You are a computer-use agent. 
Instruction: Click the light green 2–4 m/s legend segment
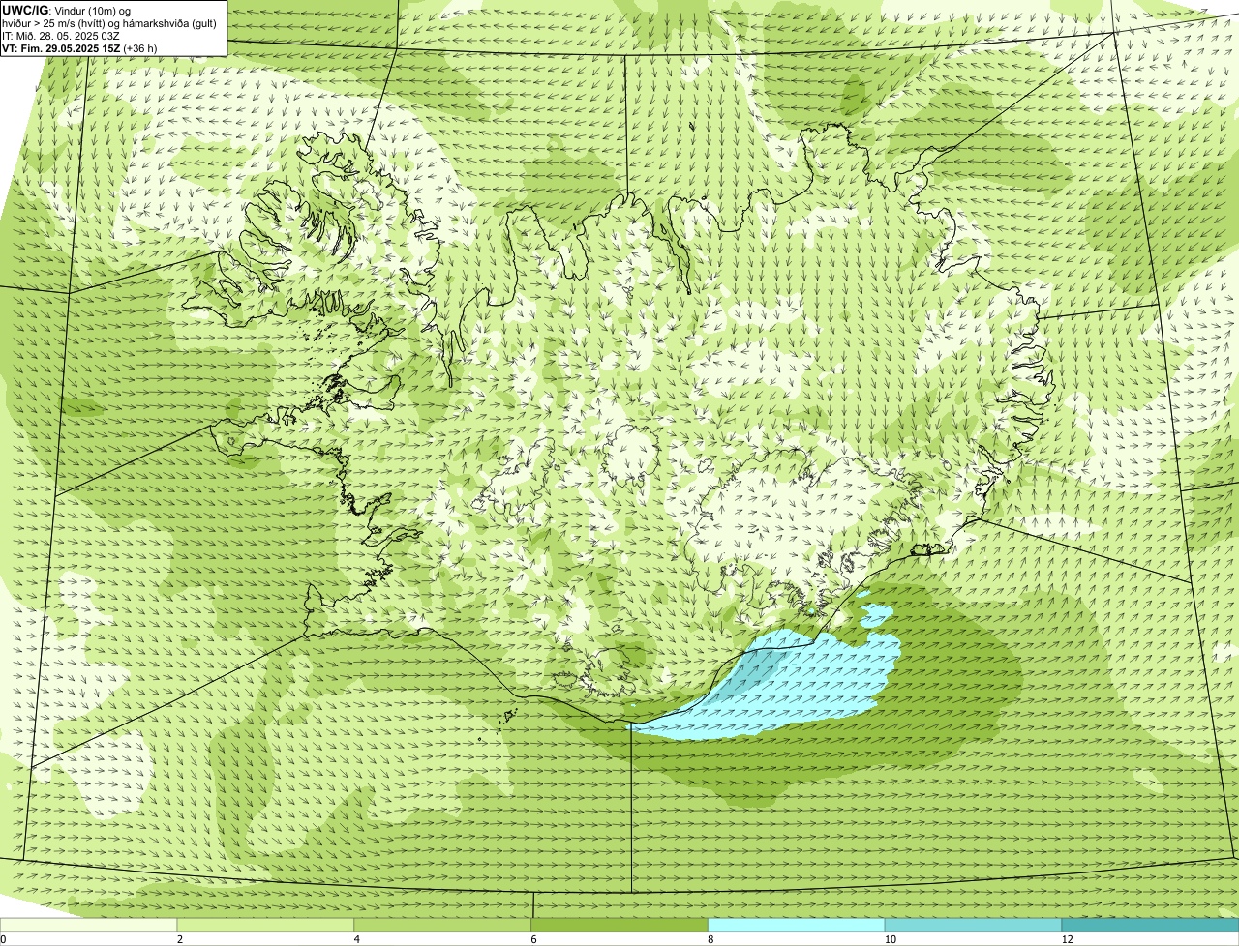266,925
